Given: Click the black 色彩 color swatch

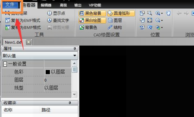Looking at the screenshot, I should pyautogui.click(x=48, y=72).
